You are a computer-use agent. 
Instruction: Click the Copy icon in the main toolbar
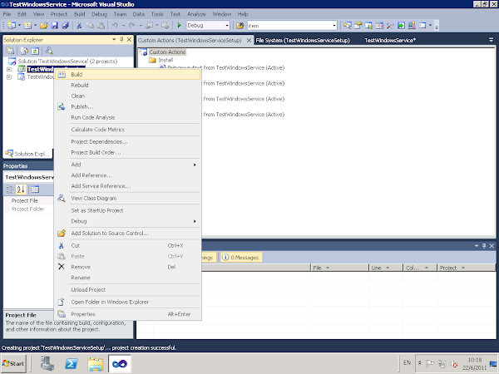[x=90, y=26]
